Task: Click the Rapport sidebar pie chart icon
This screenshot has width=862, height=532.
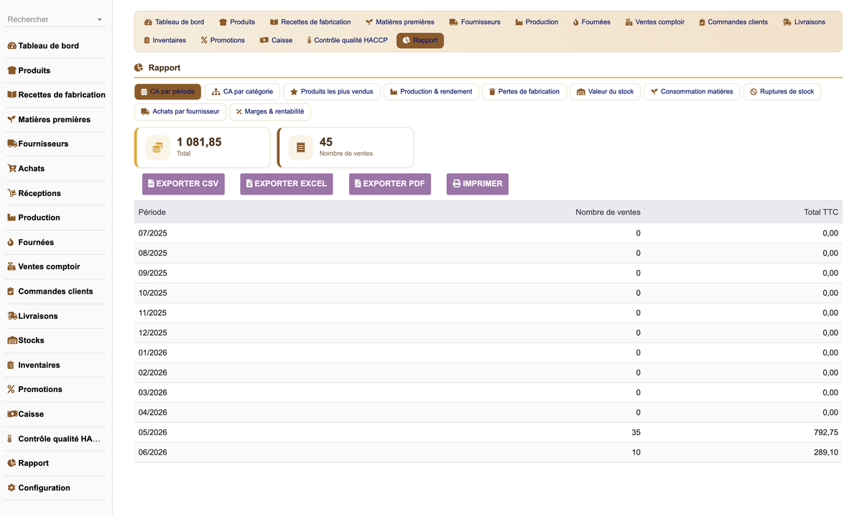Action: click(11, 463)
